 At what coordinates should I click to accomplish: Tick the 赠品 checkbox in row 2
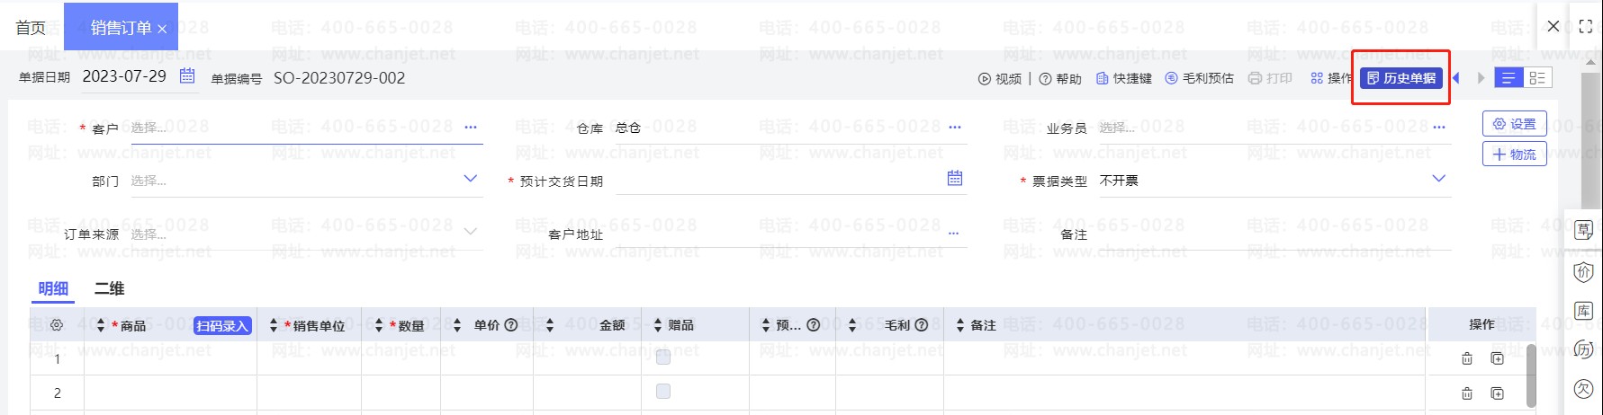663,392
